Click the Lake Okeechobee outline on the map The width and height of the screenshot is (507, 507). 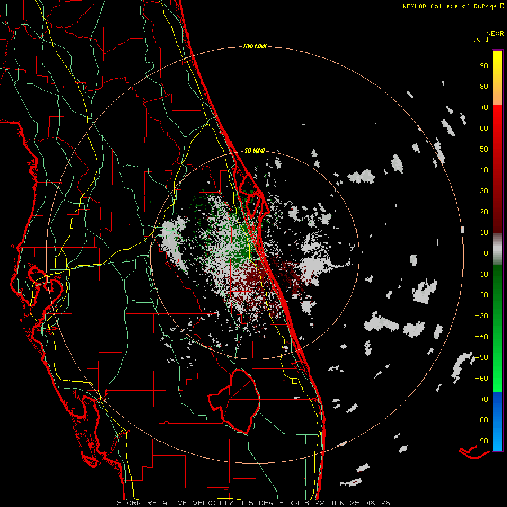[234, 401]
